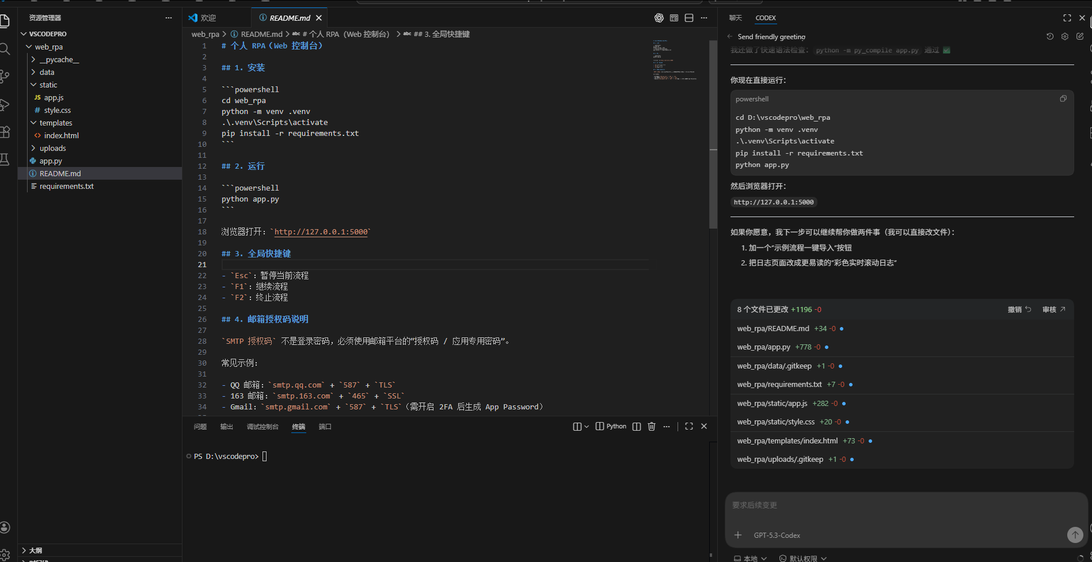Add attachment with plus in Codex input

pos(738,535)
